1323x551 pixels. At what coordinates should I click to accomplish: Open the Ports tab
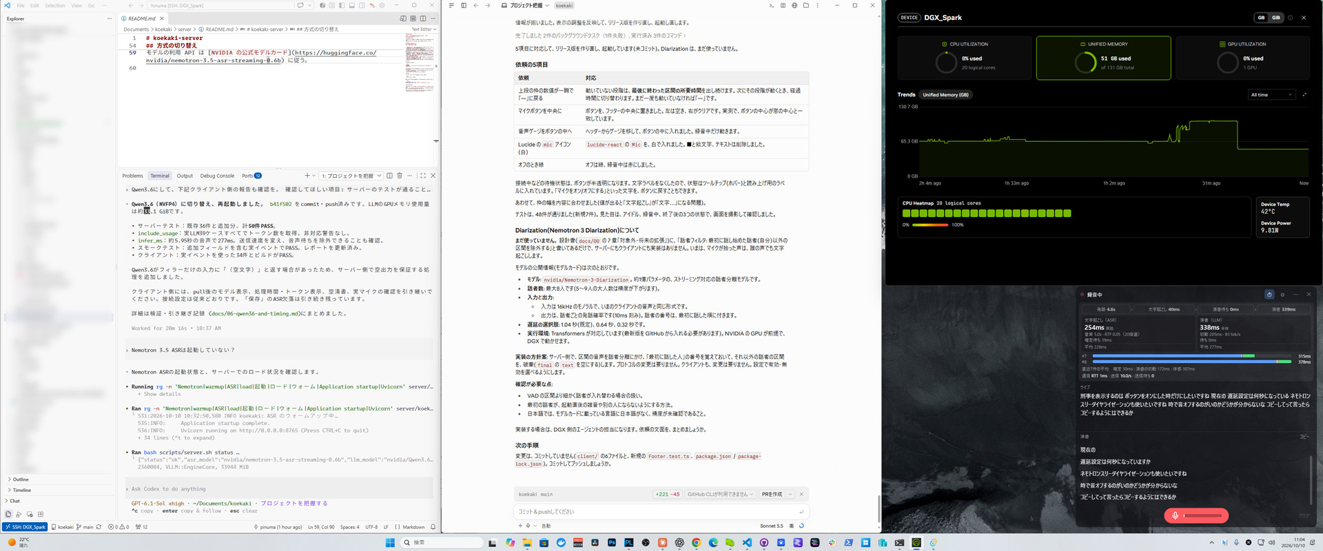click(x=251, y=176)
